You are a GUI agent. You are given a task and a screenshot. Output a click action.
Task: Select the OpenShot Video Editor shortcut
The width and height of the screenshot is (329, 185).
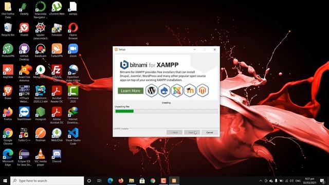(x=73, y=73)
